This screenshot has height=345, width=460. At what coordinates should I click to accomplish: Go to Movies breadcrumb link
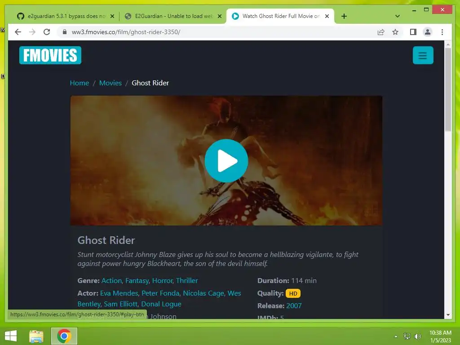pyautogui.click(x=111, y=83)
